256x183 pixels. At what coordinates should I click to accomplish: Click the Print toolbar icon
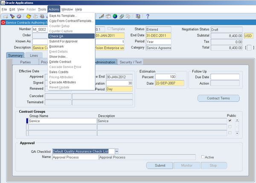(x=42, y=16)
